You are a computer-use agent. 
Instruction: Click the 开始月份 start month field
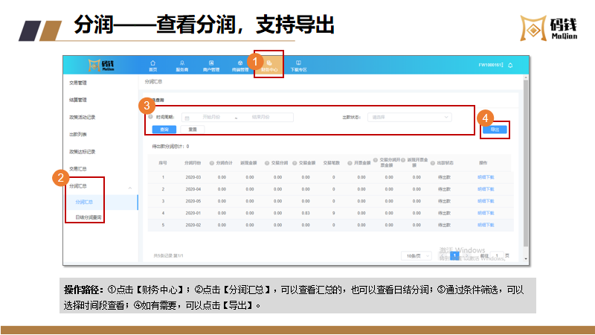tap(212, 117)
